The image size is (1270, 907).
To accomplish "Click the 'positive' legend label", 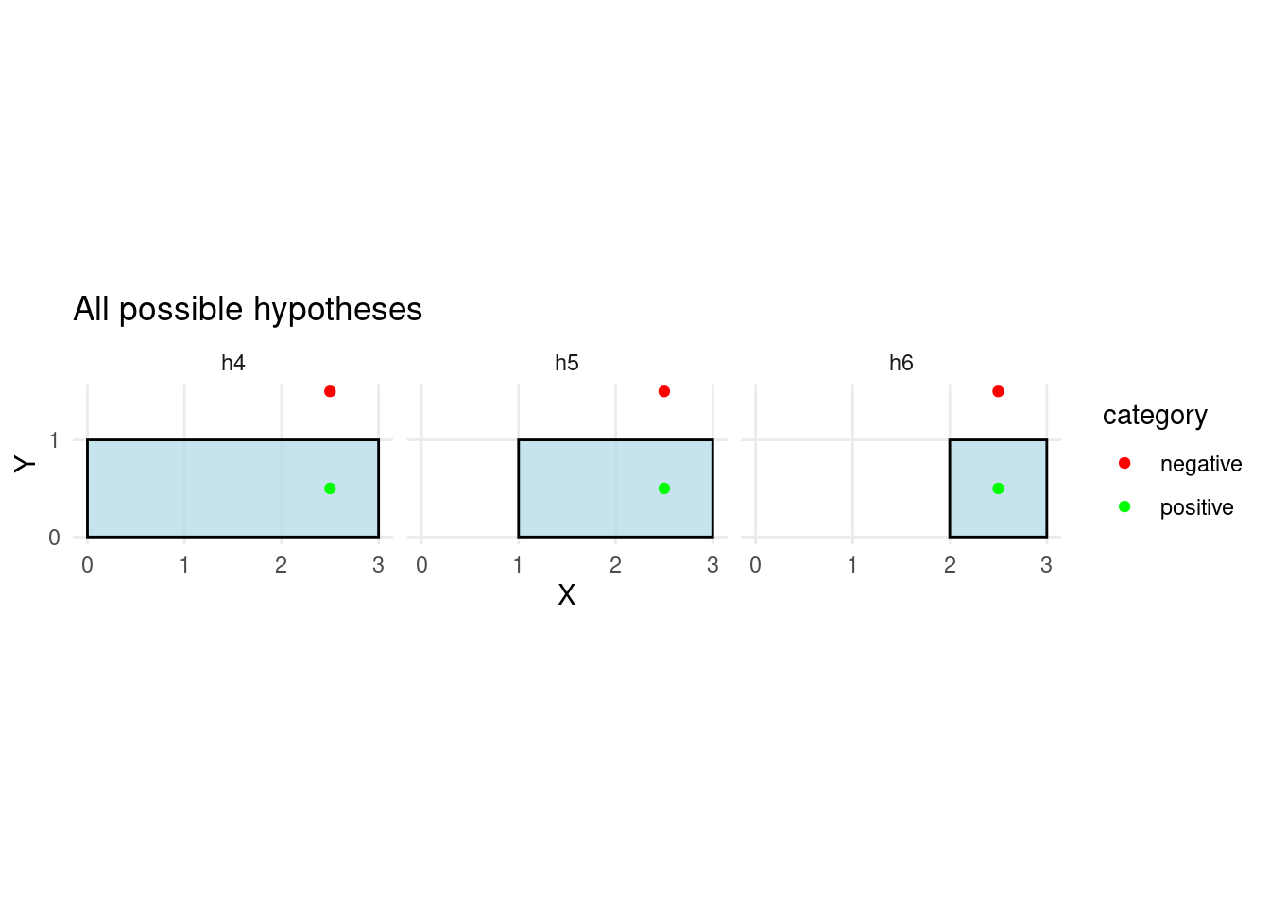I will 1196,507.
